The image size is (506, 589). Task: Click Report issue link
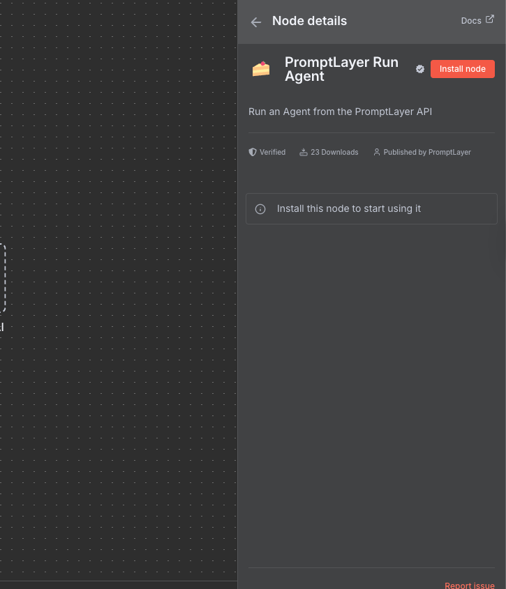pos(470,586)
